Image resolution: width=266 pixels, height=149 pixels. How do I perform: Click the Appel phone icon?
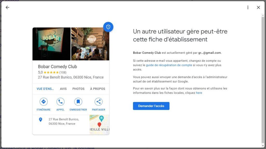tap(60, 102)
